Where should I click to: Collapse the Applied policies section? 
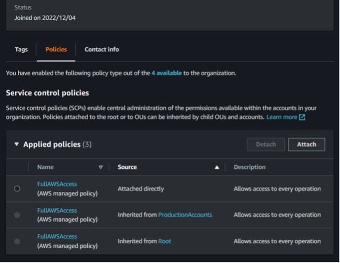coord(17,145)
